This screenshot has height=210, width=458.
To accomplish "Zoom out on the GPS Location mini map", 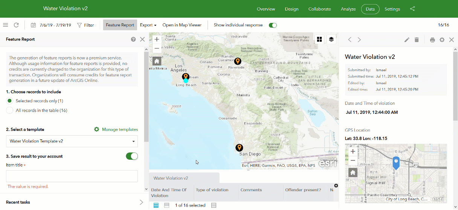I will 353,160.
